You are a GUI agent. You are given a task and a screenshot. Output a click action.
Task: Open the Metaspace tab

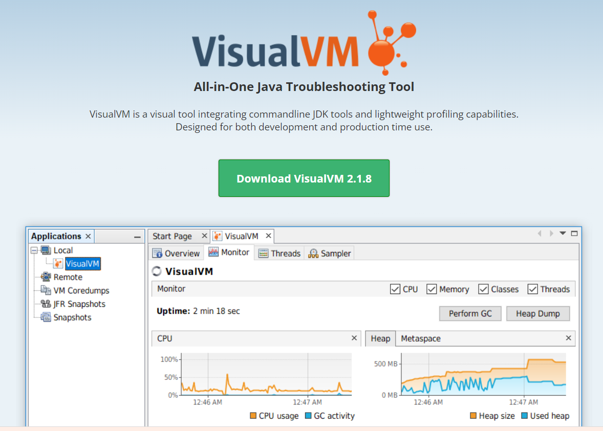click(421, 338)
